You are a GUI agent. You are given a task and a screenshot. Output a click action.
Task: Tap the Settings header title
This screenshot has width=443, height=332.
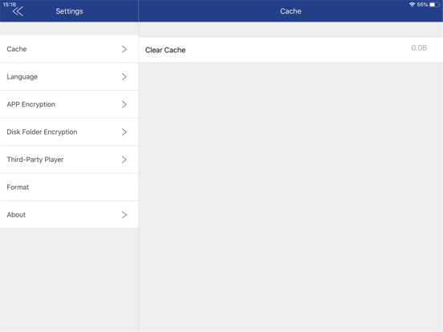tap(69, 11)
